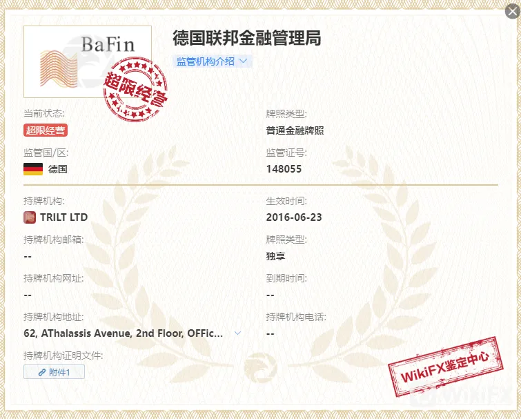Click the 超限经营 status badge

[46, 130]
